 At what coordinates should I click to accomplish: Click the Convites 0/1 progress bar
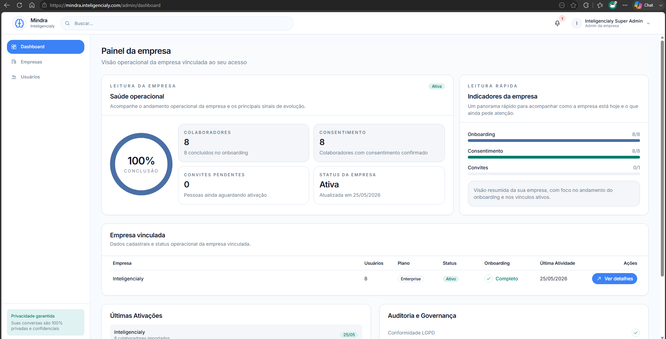pyautogui.click(x=554, y=174)
